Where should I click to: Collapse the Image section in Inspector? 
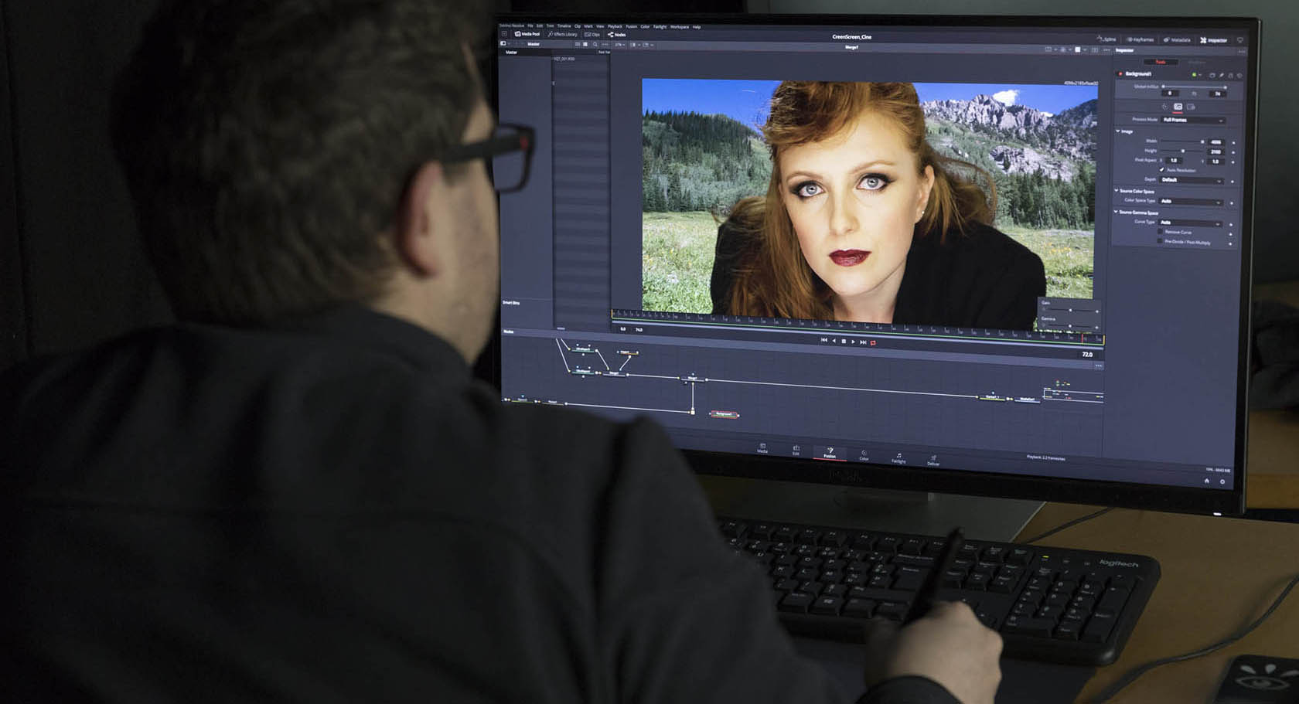[x=1118, y=131]
